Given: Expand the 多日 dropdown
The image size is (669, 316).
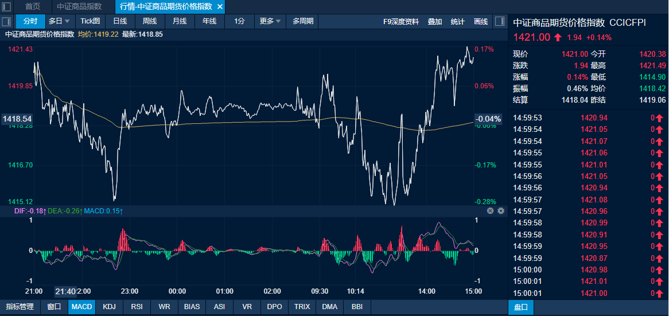Looking at the screenshot, I should click(x=59, y=21).
